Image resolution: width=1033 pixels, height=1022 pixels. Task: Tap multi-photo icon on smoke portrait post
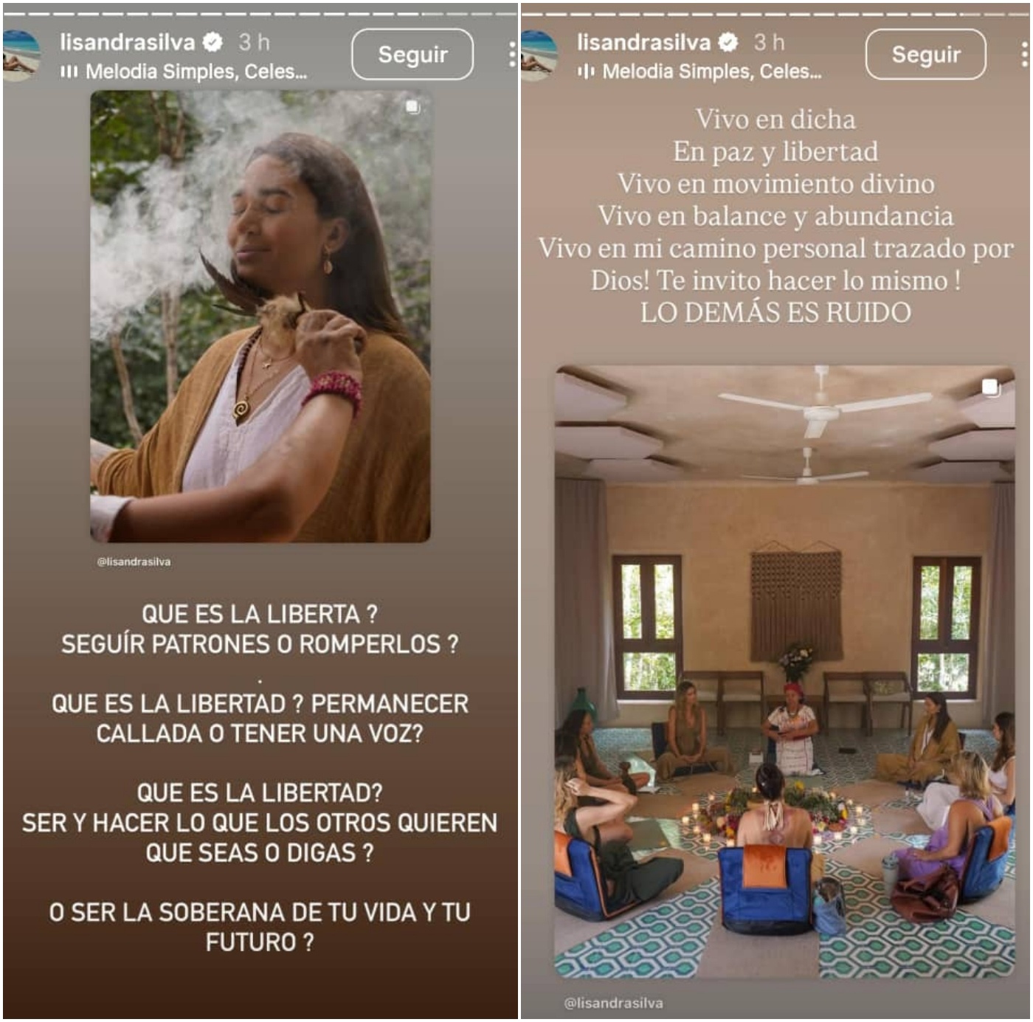(412, 108)
